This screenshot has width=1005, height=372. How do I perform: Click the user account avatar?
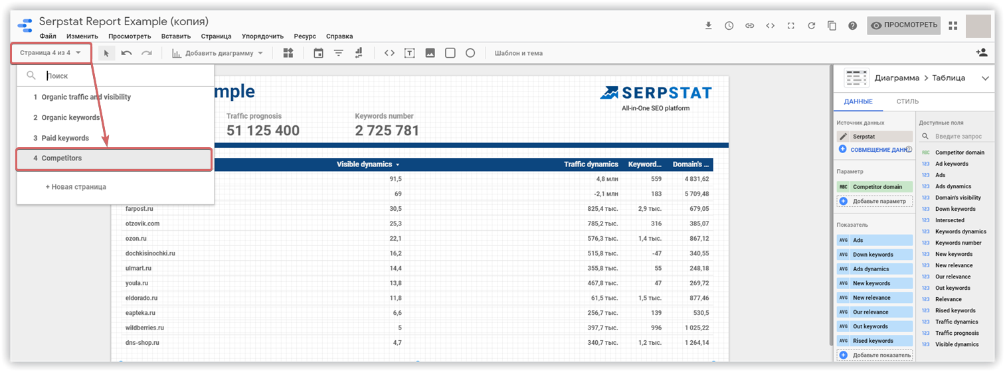(x=978, y=26)
